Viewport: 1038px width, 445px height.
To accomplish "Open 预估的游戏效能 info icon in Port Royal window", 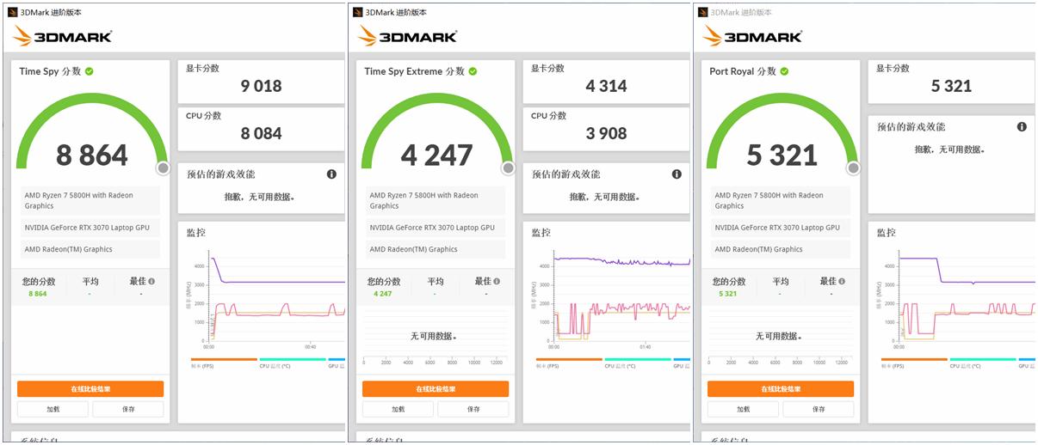I will [1022, 127].
